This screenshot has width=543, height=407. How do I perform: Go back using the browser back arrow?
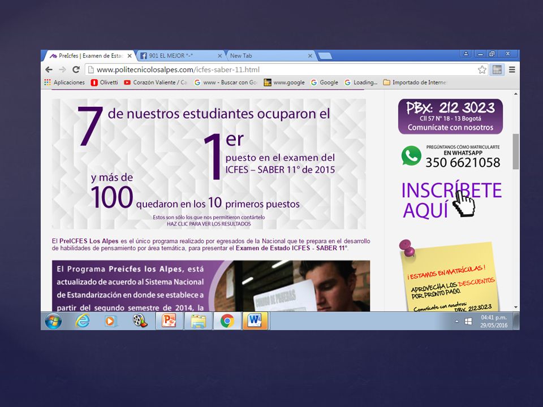49,70
